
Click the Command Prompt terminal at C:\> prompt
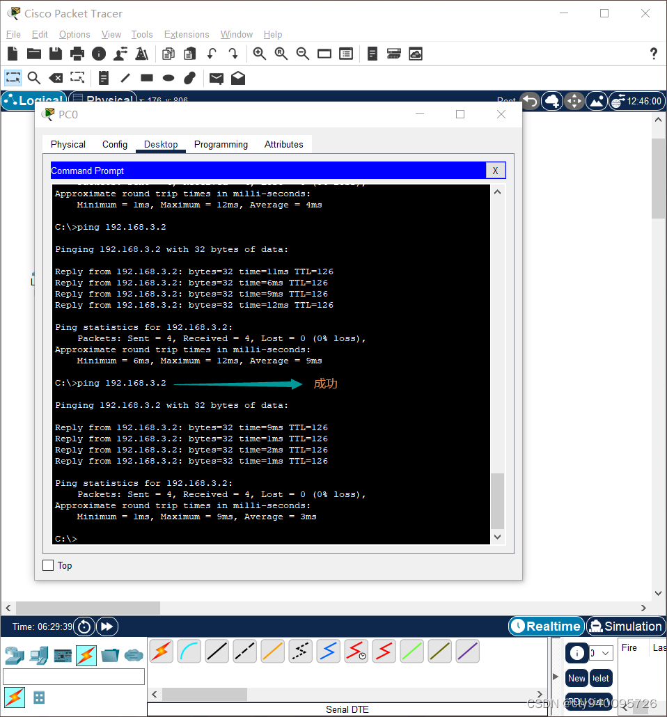(x=66, y=539)
